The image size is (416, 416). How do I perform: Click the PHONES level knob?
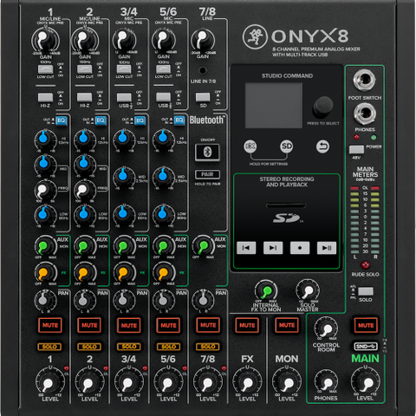pos(326,382)
